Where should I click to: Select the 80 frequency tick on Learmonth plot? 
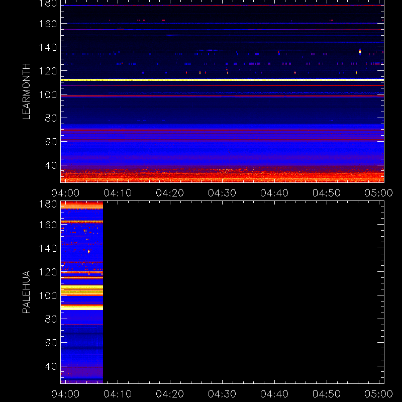coord(51,118)
